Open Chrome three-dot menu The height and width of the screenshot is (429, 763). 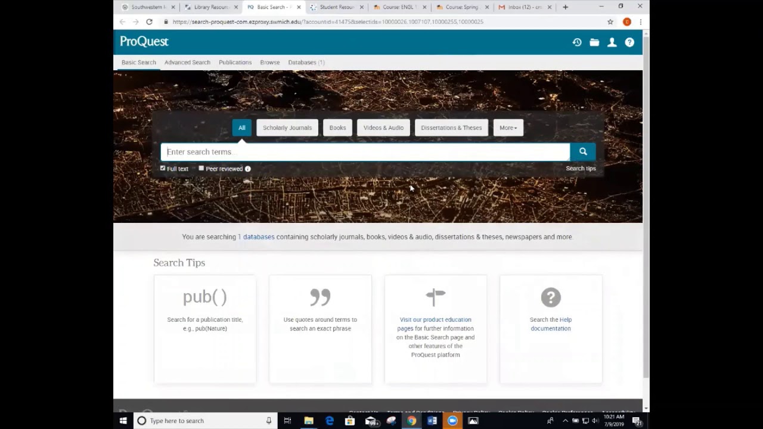point(640,21)
